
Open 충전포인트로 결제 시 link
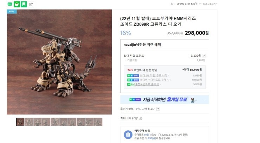(x=148, y=84)
